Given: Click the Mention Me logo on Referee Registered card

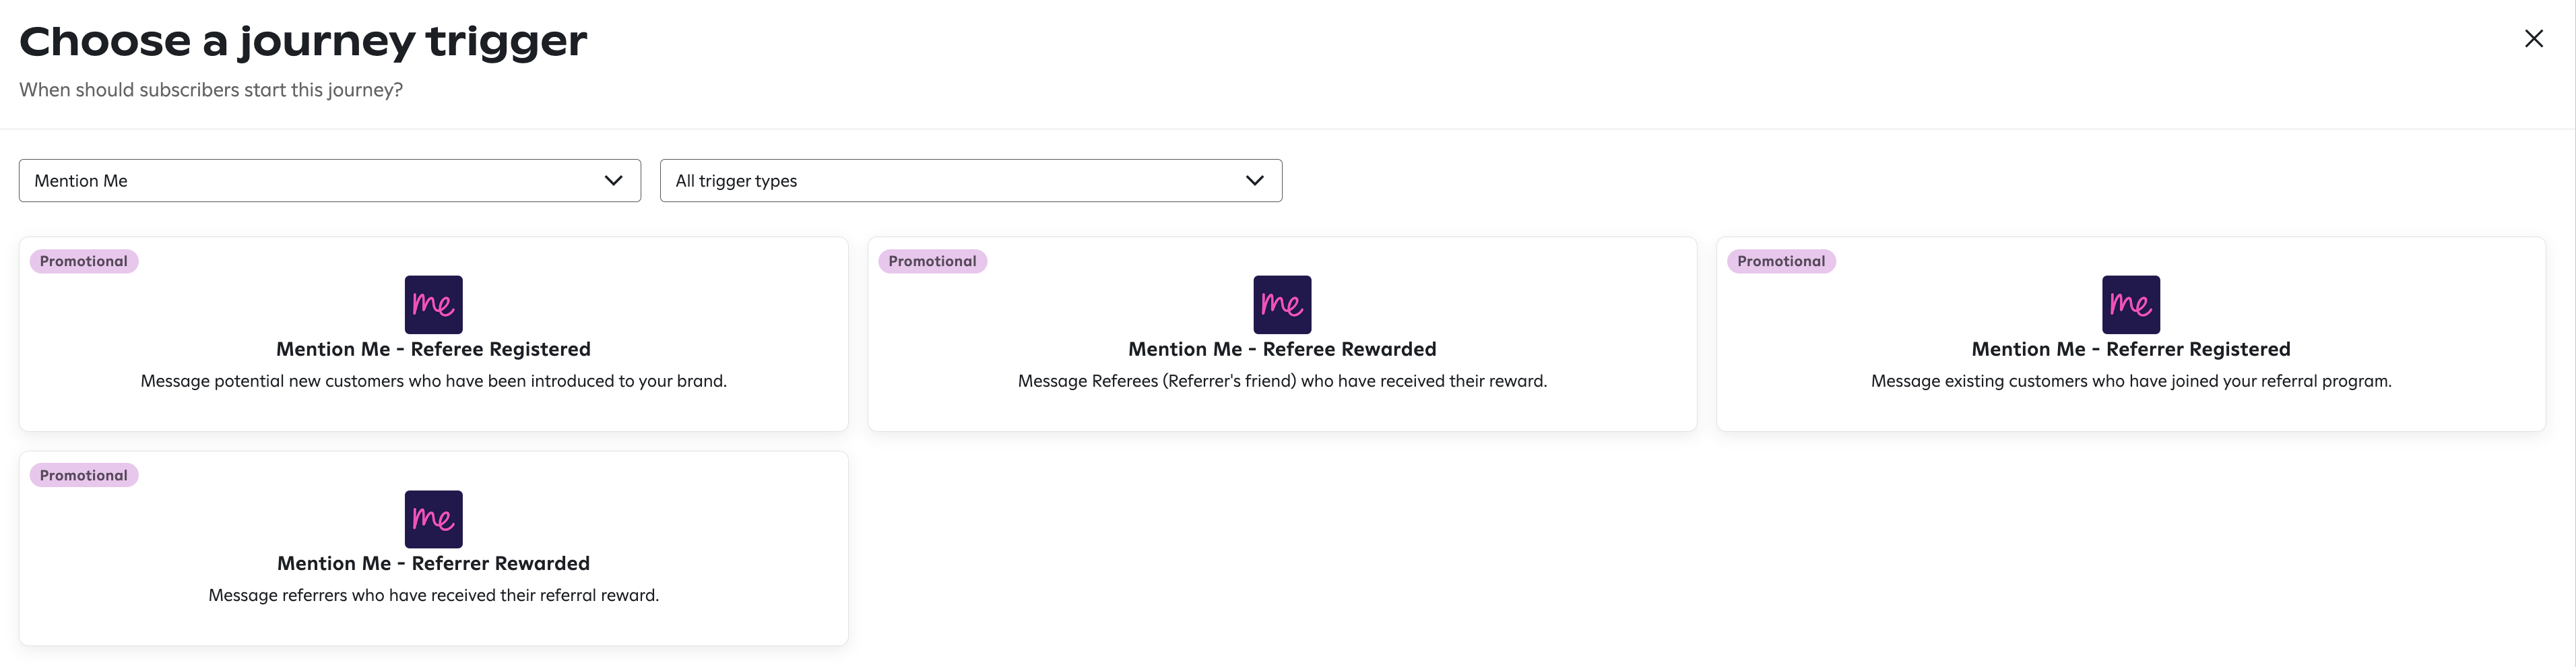Looking at the screenshot, I should [x=433, y=304].
